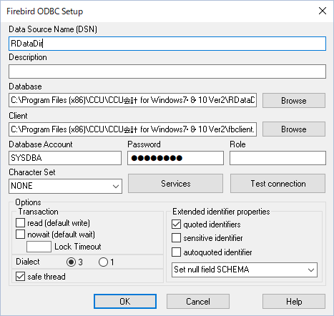Click the Lock Timeout field
Image resolution: width=334 pixels, height=316 pixels.
[39, 247]
